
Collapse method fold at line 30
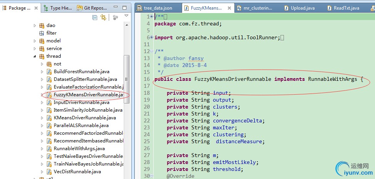pyautogui.click(x=151, y=176)
